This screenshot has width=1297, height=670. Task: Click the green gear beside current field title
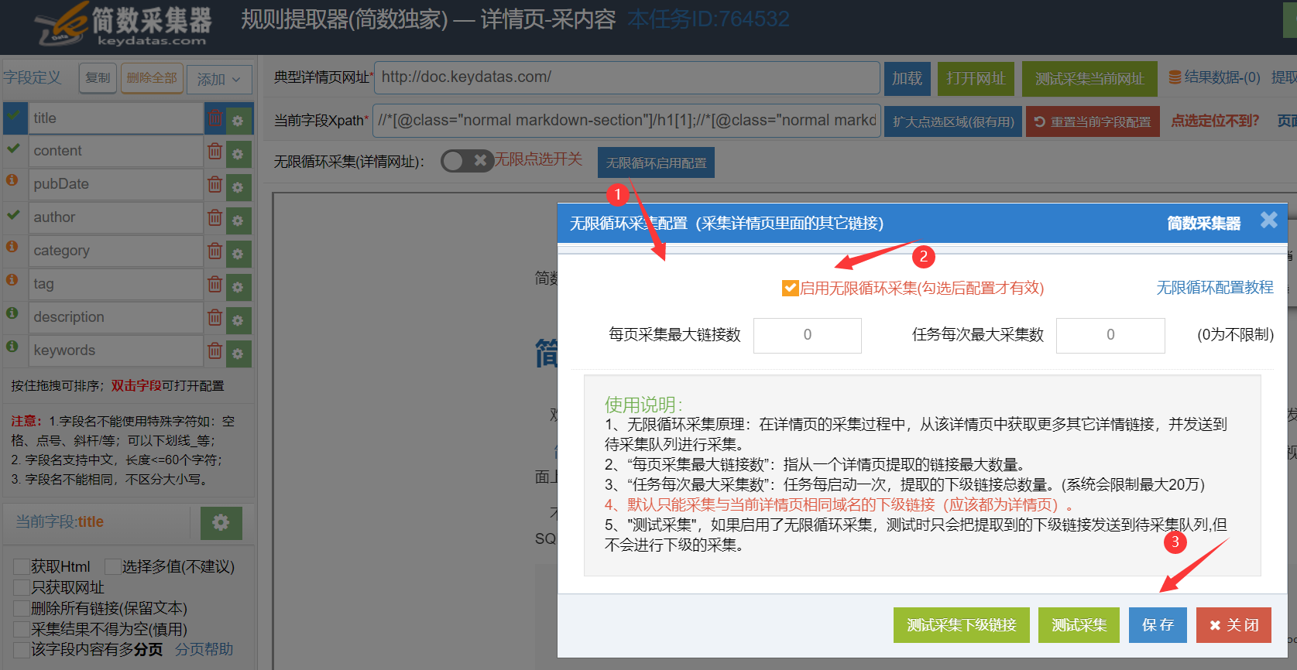tap(221, 523)
